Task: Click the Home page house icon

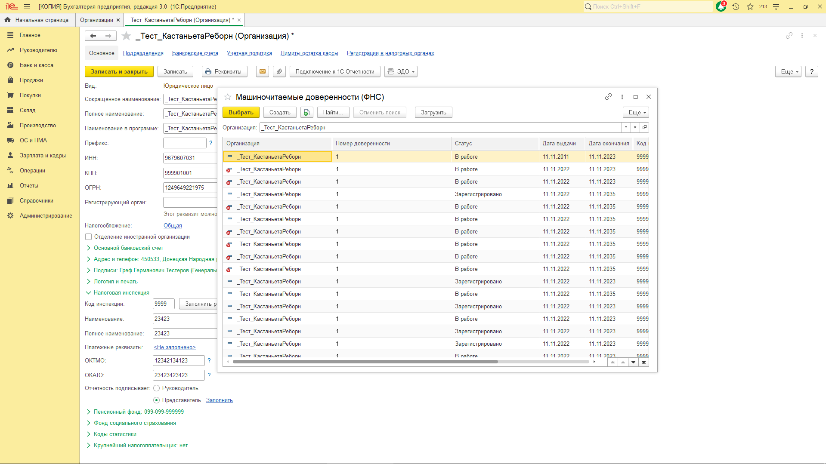Action: [7, 20]
